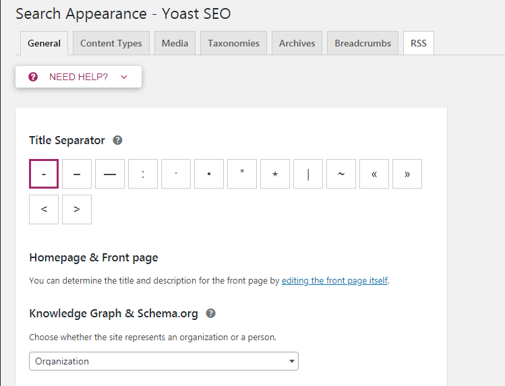Select the bullet title separator
The width and height of the screenshot is (505, 386).
[x=209, y=174]
